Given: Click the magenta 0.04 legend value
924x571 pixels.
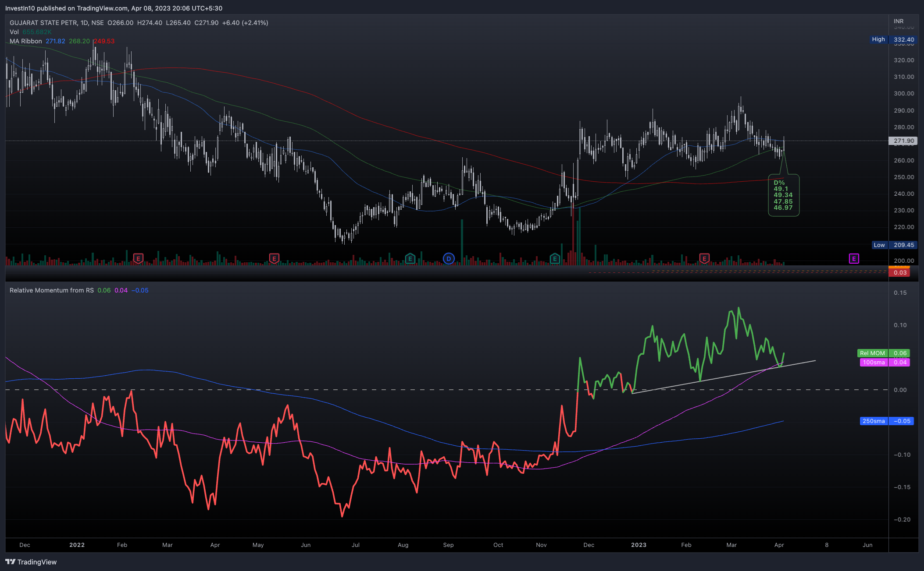Looking at the screenshot, I should (x=121, y=290).
